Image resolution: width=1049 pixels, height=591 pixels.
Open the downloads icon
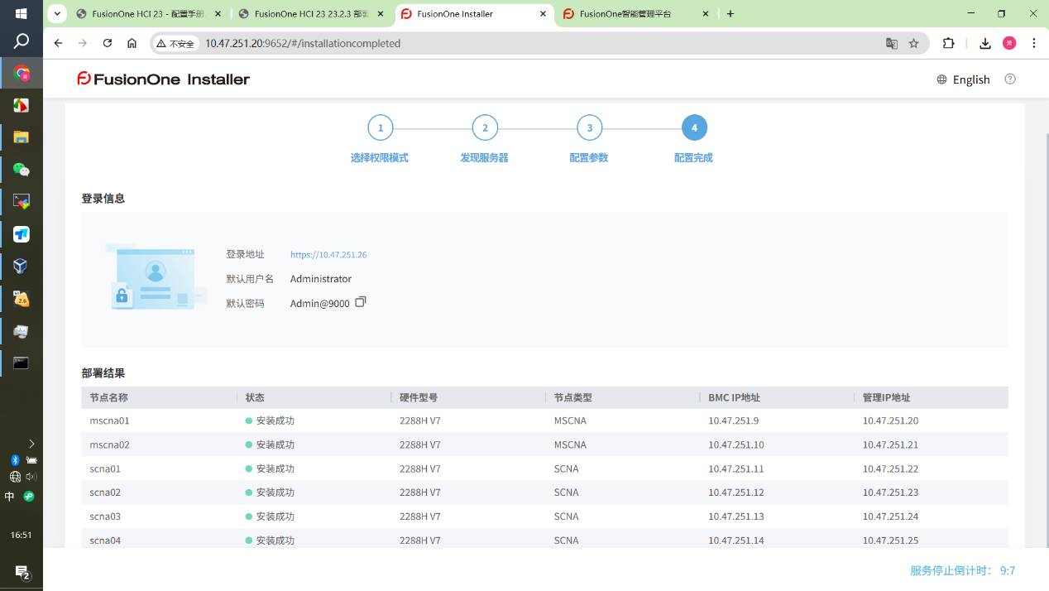point(985,43)
